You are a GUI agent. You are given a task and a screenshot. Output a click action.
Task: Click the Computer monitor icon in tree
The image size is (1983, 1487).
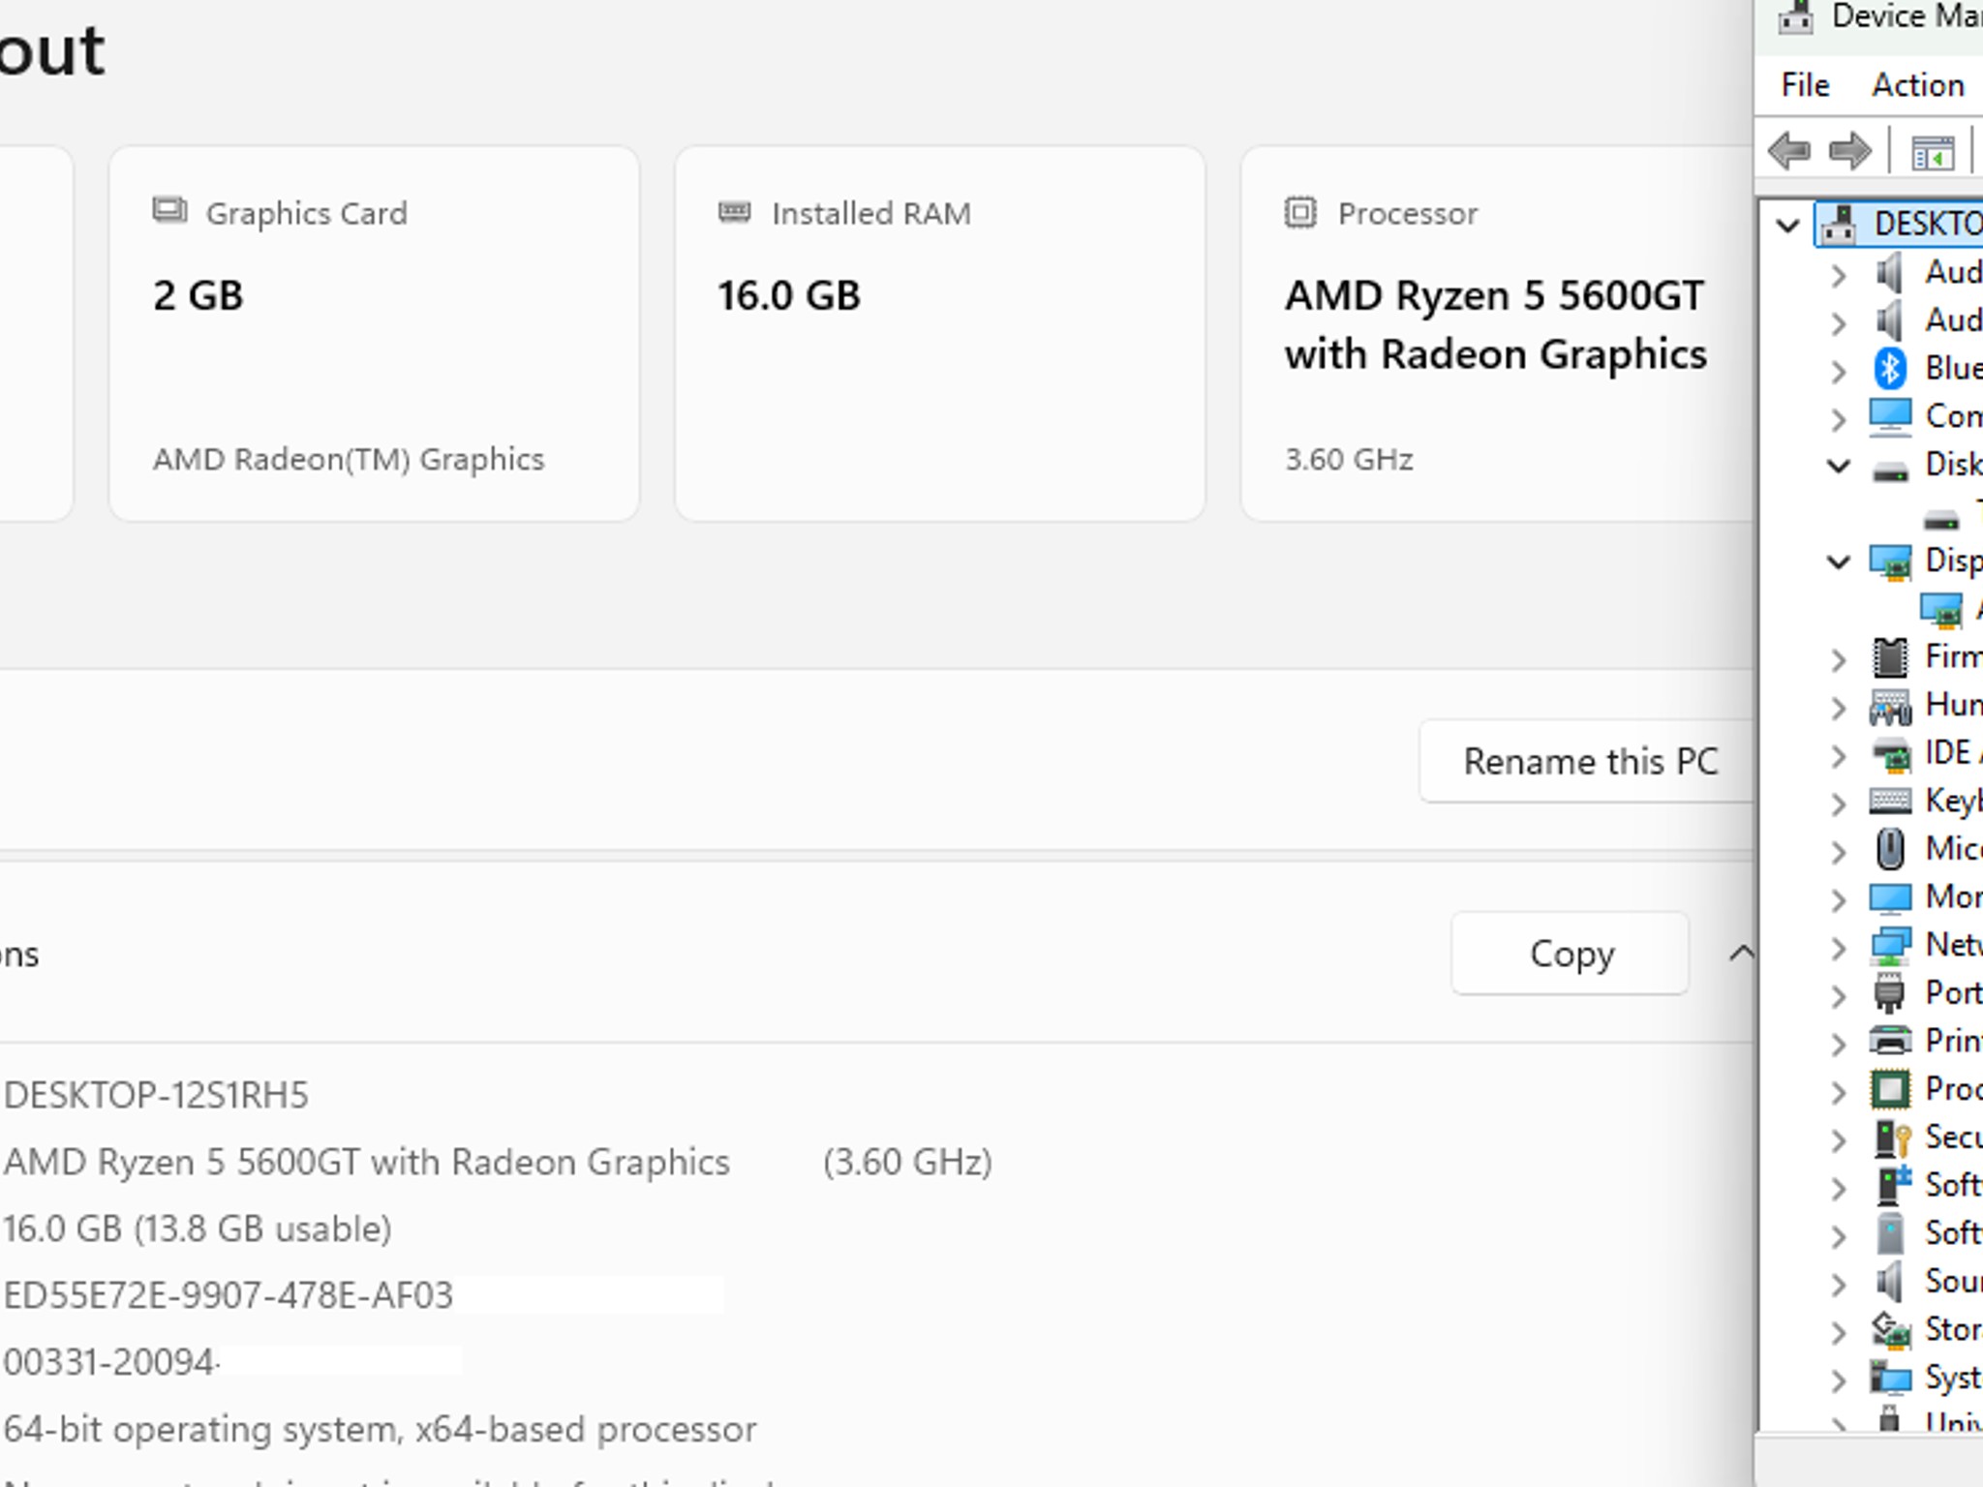[x=1890, y=417]
